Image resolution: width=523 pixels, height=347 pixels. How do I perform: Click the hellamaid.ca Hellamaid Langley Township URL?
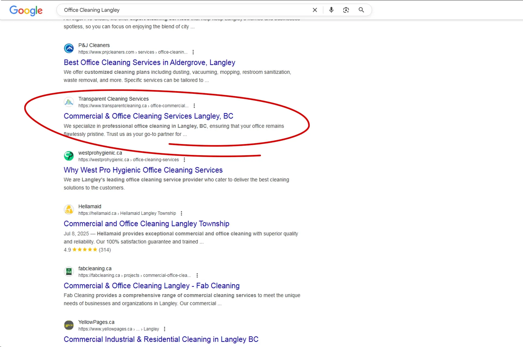pyautogui.click(x=127, y=213)
